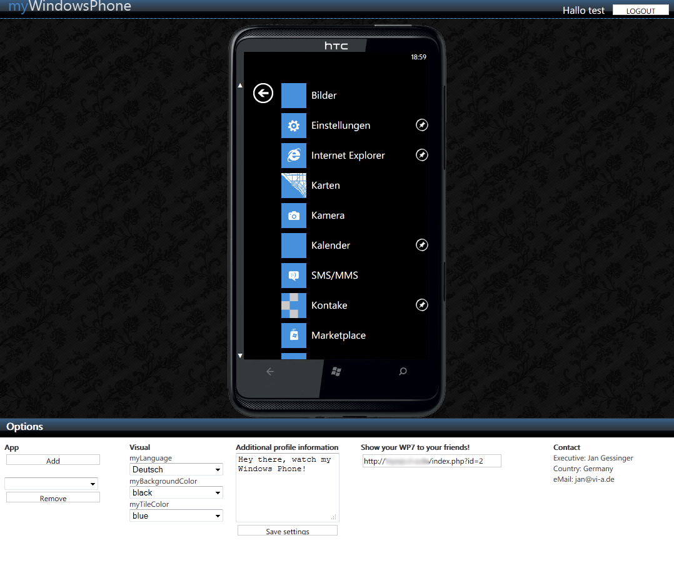This screenshot has height=563, width=674.
Task: Open the myLanguage dropdown set to Deutsch
Action: coord(176,469)
